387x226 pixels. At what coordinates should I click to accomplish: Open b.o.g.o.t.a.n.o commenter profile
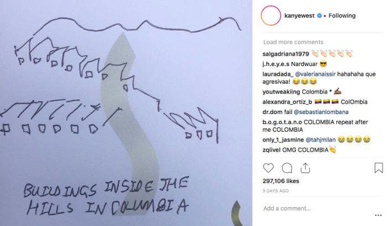tap(282, 122)
